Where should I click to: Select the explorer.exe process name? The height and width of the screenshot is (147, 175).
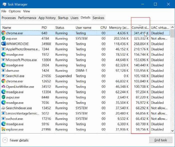coord(15,129)
